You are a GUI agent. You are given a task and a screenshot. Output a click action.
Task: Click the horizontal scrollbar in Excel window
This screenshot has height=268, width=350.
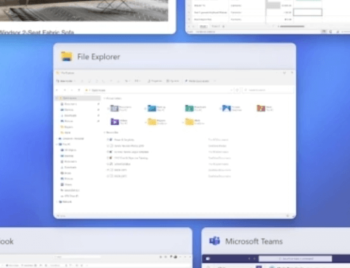pyautogui.click(x=292, y=27)
